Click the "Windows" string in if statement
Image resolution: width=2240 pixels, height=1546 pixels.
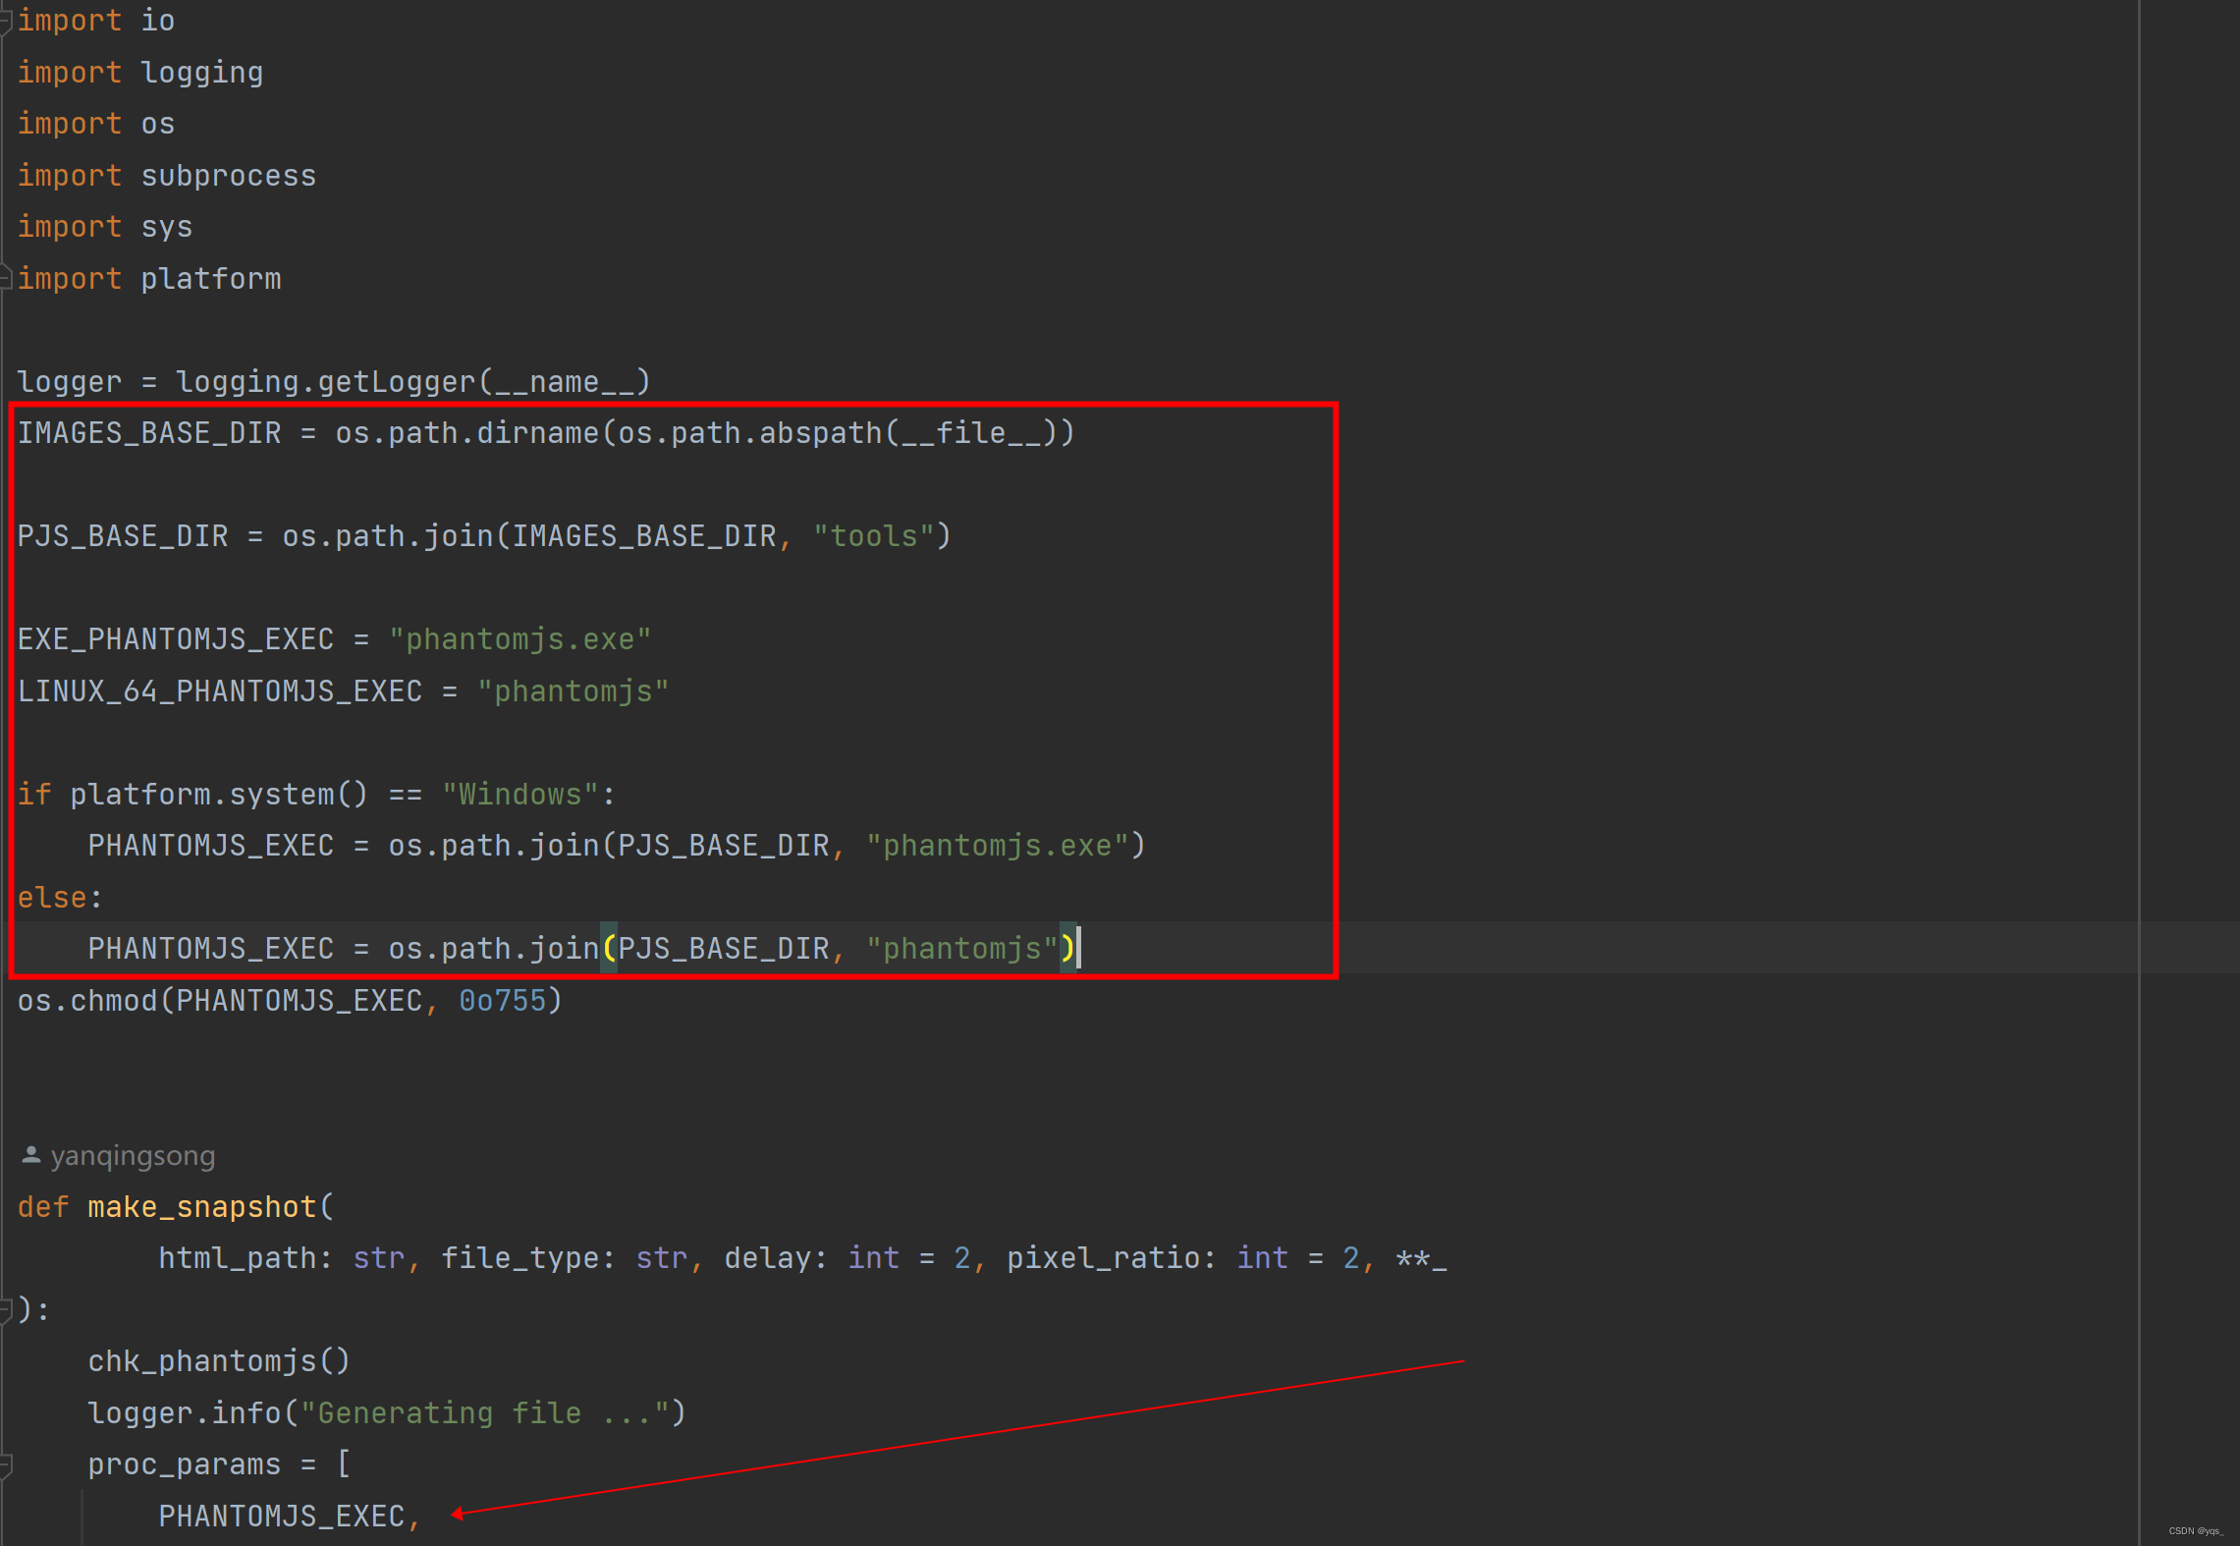(x=519, y=795)
